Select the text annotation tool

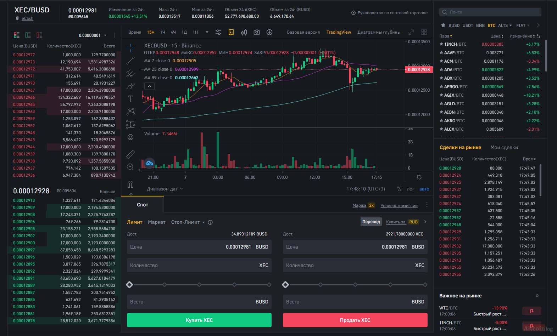coord(130,99)
